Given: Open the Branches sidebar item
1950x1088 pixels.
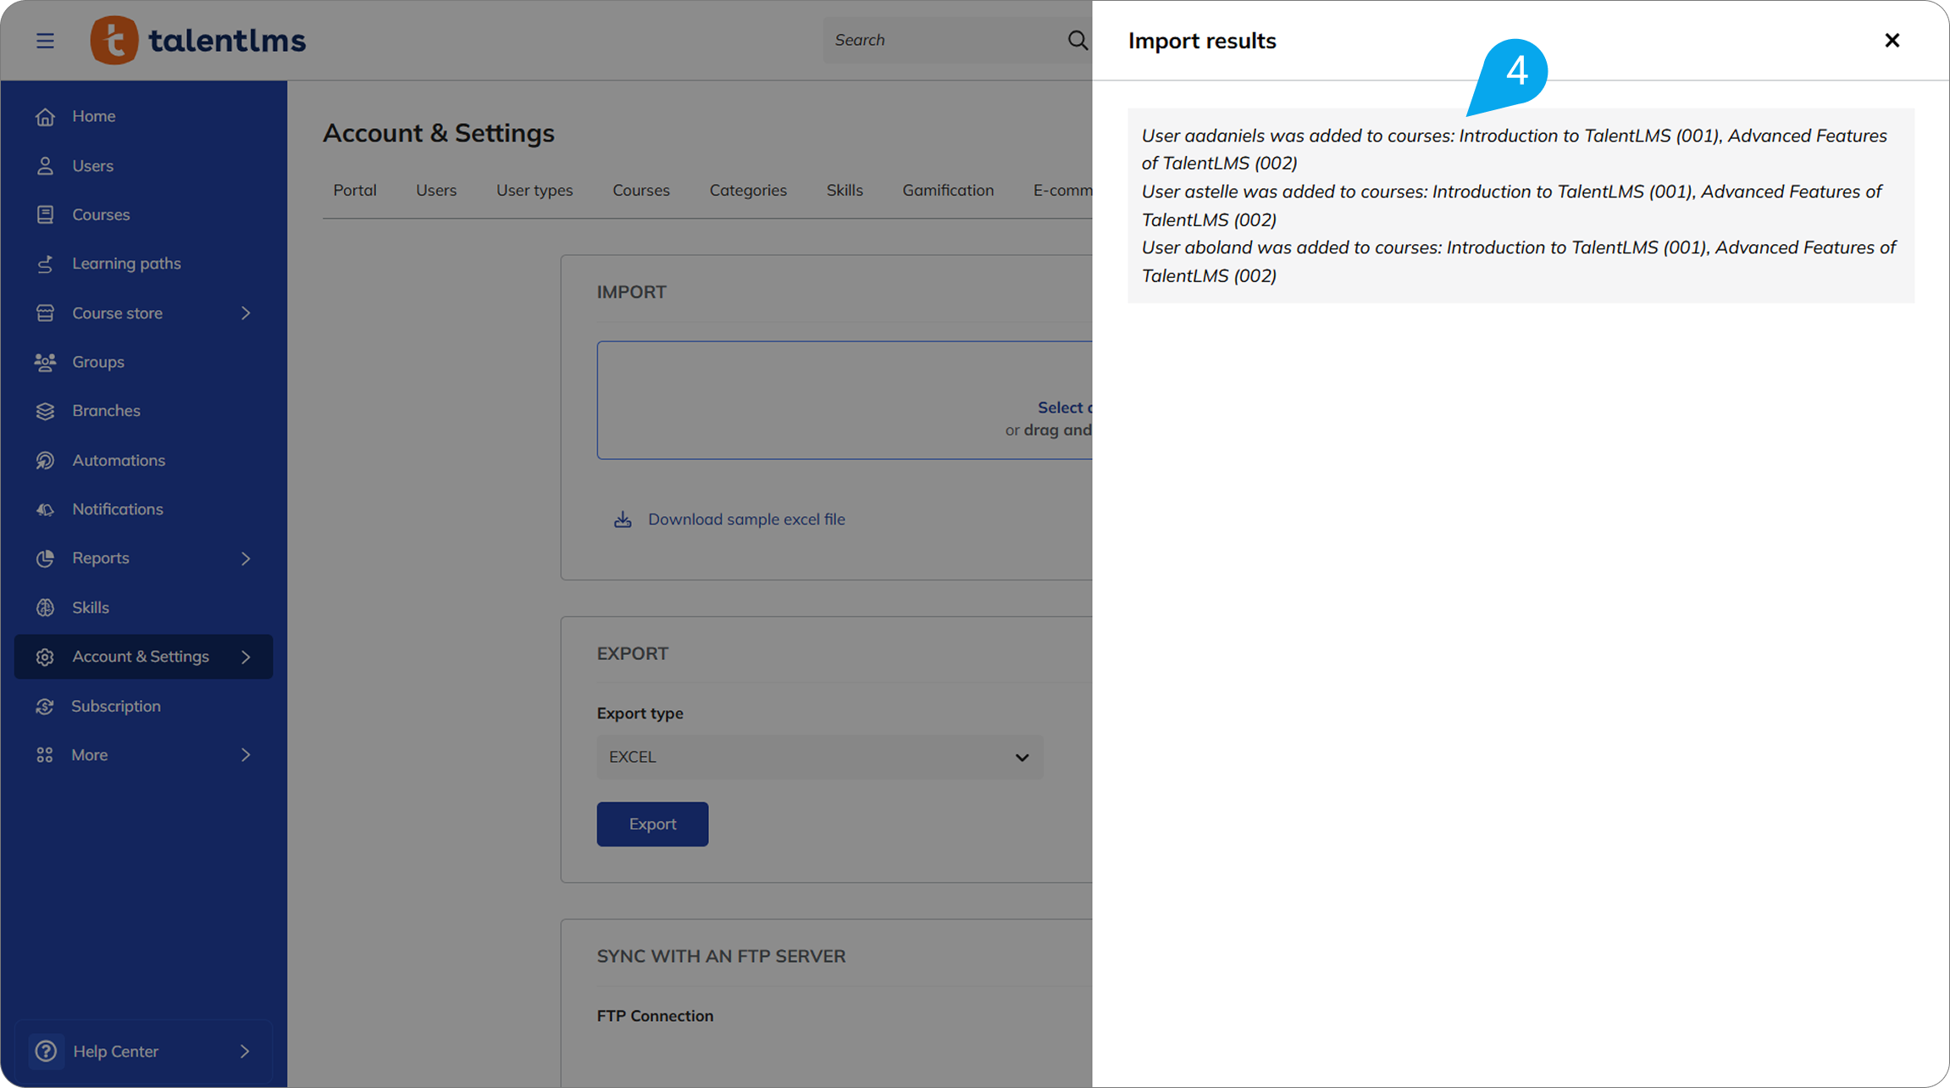Looking at the screenshot, I should point(106,411).
